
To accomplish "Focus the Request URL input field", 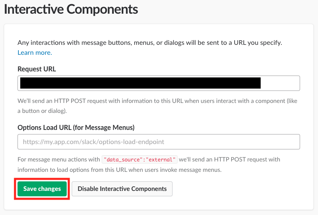I will tap(158, 83).
